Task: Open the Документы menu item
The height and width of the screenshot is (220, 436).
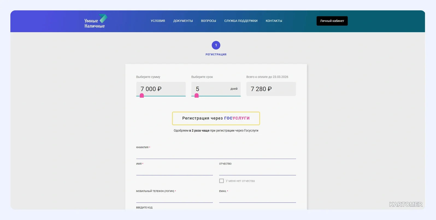Action: tap(183, 21)
